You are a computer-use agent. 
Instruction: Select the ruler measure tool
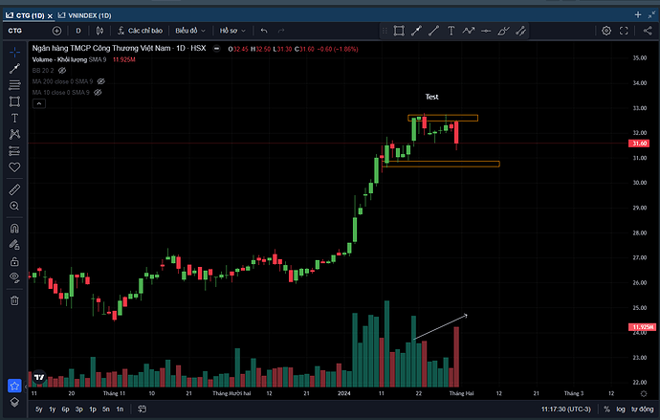[x=14, y=189]
